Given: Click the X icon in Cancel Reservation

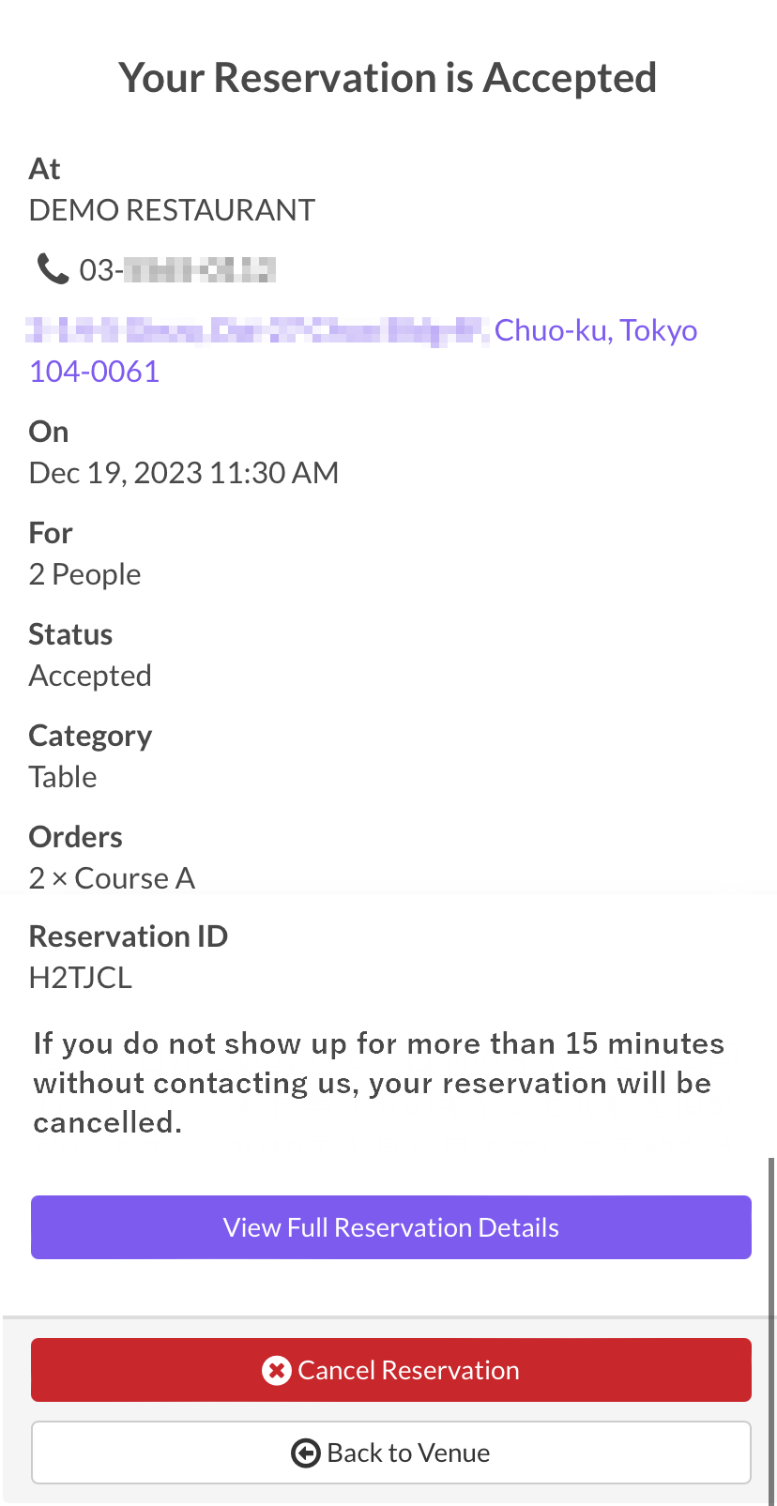Looking at the screenshot, I should pos(276,1370).
